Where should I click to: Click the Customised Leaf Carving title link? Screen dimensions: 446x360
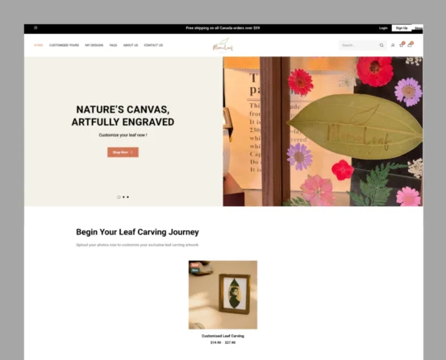point(223,336)
